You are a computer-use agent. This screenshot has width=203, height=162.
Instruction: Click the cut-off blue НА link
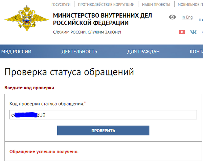(201, 20)
